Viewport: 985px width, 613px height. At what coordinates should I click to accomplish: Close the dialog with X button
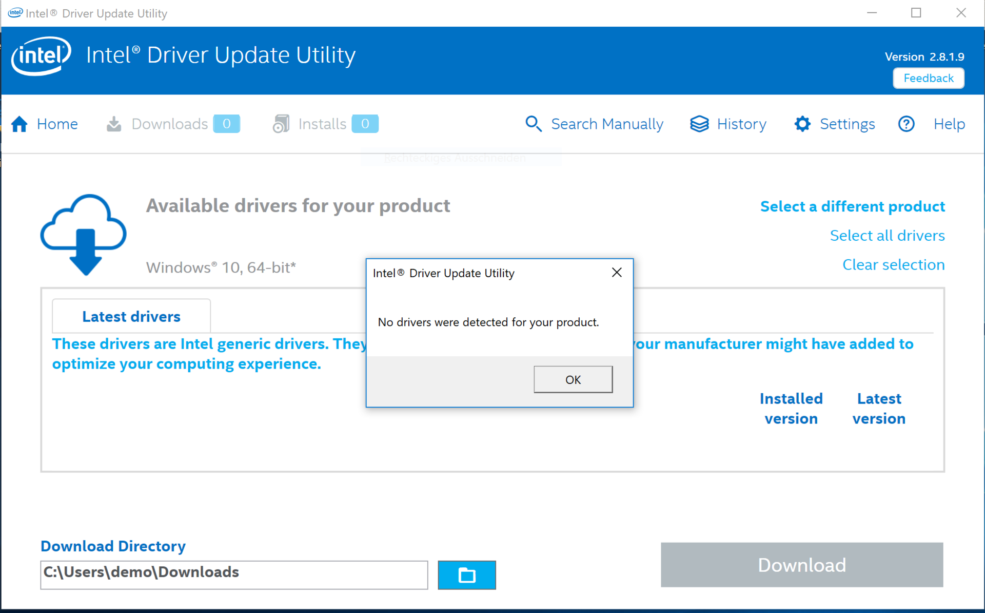617,273
